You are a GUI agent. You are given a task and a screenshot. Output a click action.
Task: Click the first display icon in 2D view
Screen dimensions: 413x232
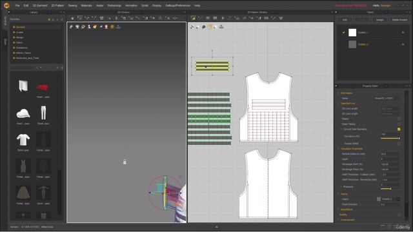pyautogui.click(x=192, y=27)
